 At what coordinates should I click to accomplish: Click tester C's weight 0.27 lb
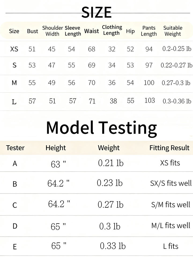(110, 205)
